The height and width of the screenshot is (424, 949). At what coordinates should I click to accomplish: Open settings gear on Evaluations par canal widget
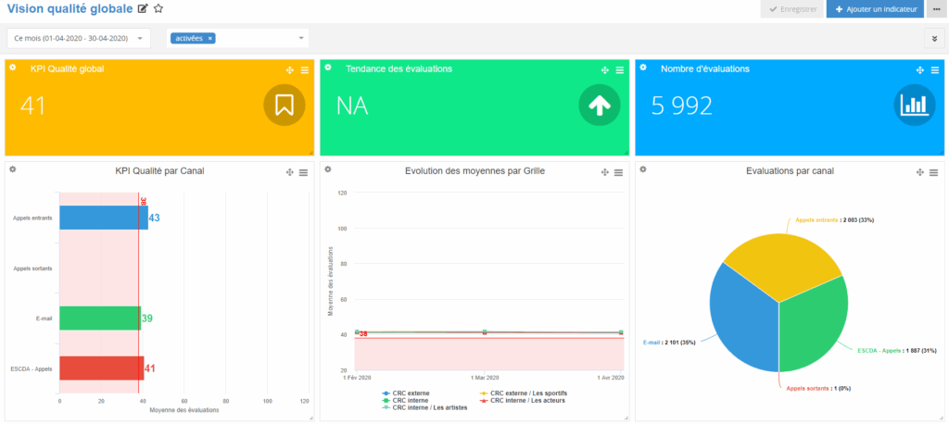[643, 169]
